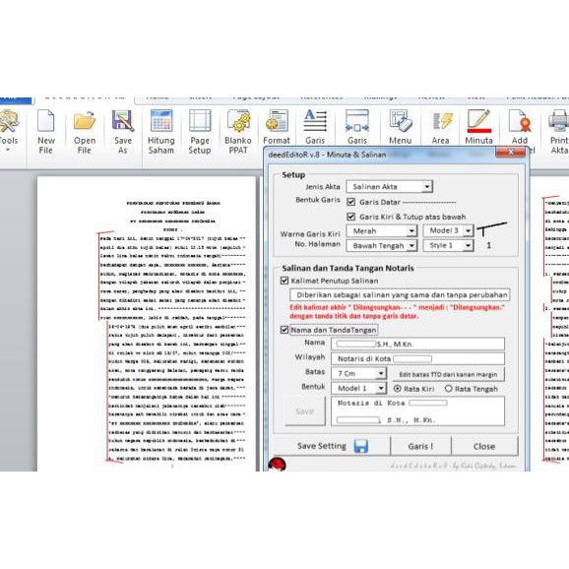Click the Garis ! button
The height and width of the screenshot is (569, 569).
420,446
